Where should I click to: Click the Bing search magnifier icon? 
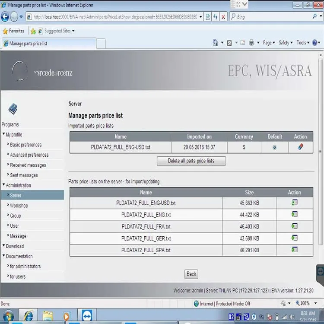[314, 16]
